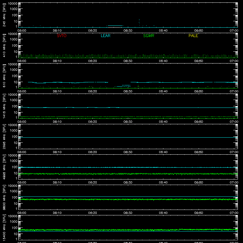Click the 06:30 time label below 8800 MHz plot
Viewport: 243px width, 243px height.
click(128, 213)
